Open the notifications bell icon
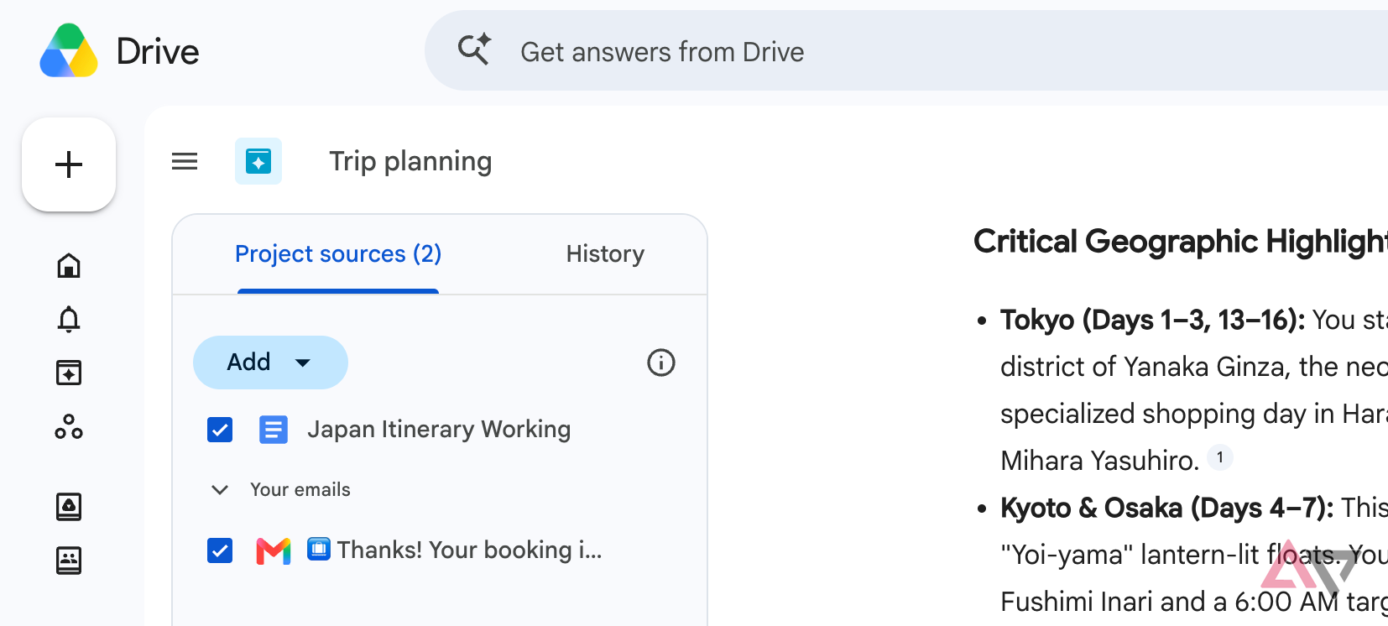Image resolution: width=1388 pixels, height=626 pixels. pos(69,320)
